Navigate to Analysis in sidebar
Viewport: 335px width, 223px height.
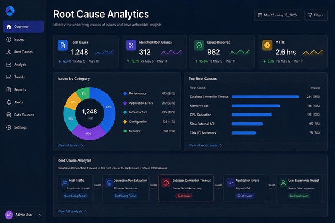(24, 64)
